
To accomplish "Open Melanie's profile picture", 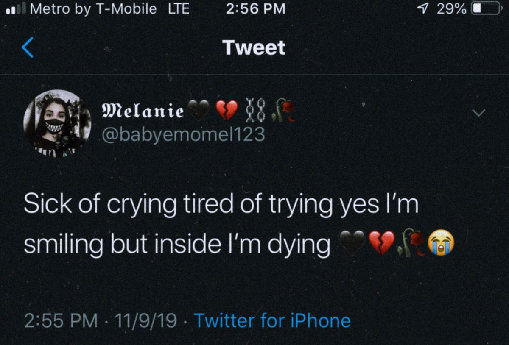I will click(57, 123).
